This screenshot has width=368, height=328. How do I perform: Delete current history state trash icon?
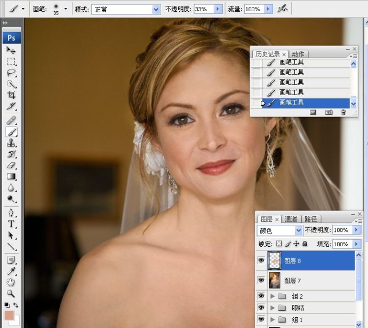click(x=343, y=112)
